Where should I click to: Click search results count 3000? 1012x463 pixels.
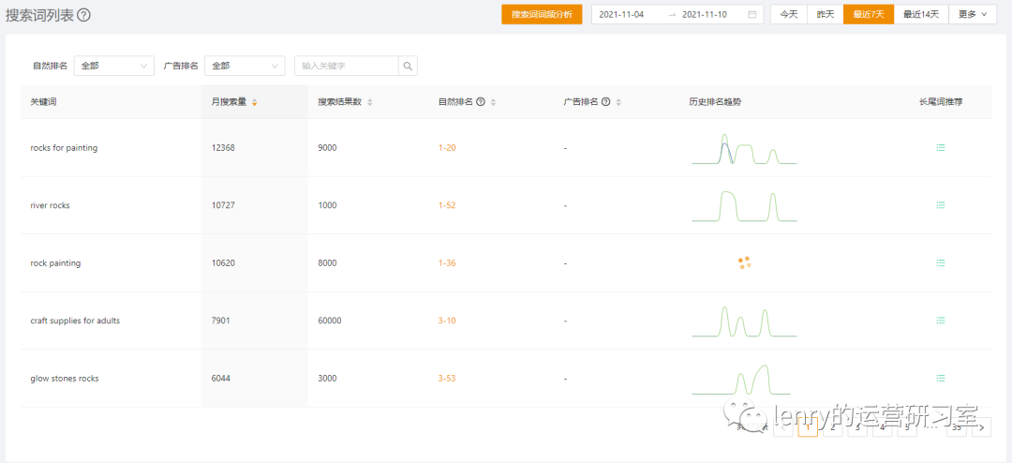tap(327, 378)
